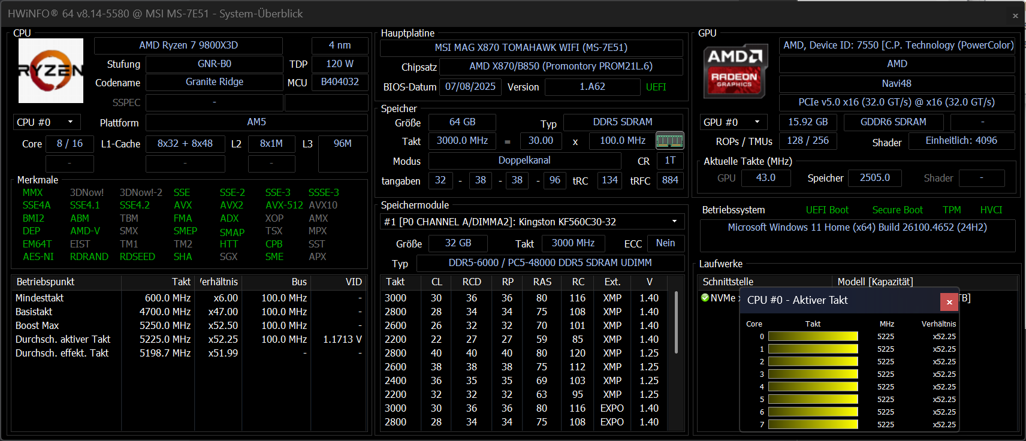
Task: Click the Core 0 clock bar
Action: coord(813,337)
